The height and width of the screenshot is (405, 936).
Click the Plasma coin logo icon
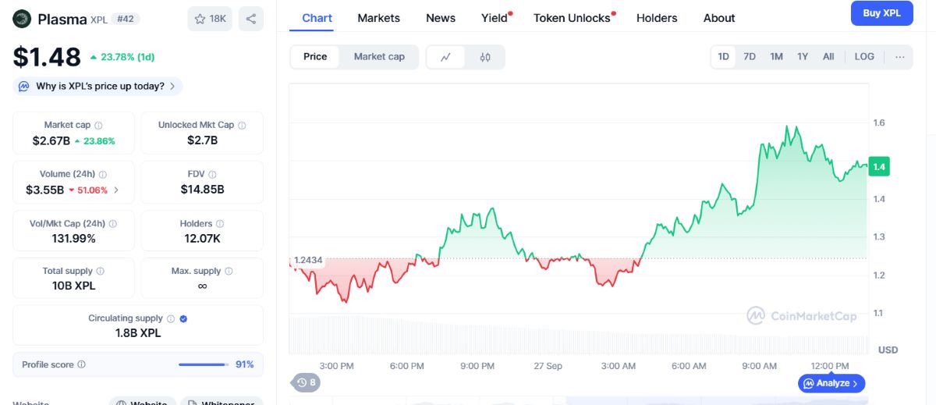tap(22, 19)
